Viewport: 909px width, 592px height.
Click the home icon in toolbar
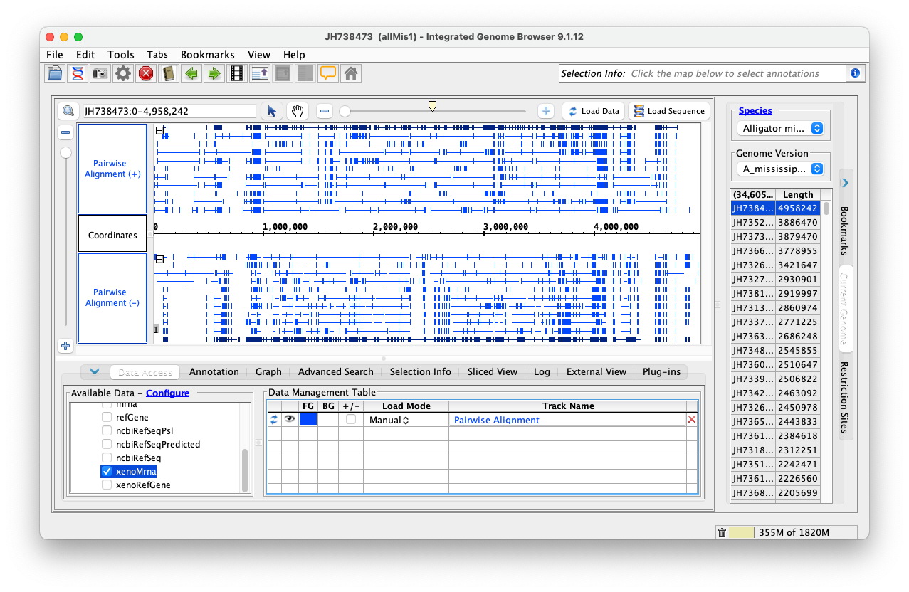click(x=350, y=73)
